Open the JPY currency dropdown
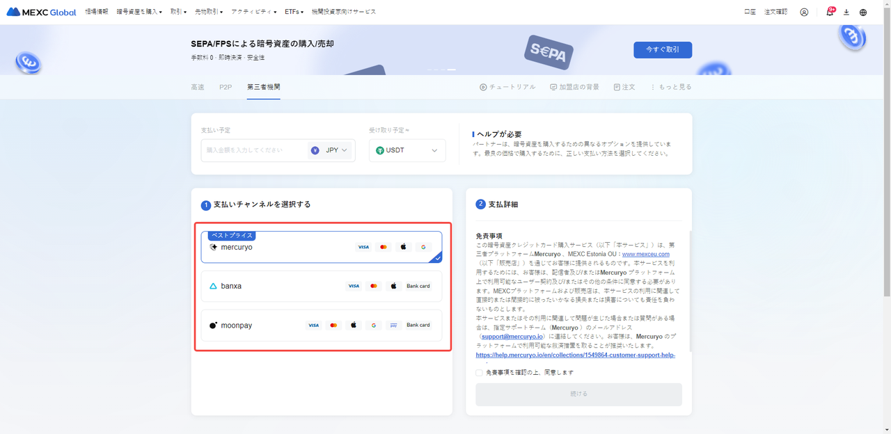 331,150
